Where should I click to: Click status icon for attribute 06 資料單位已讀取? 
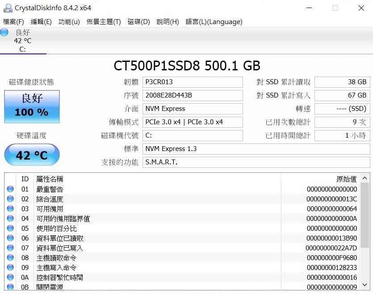pos(10,238)
